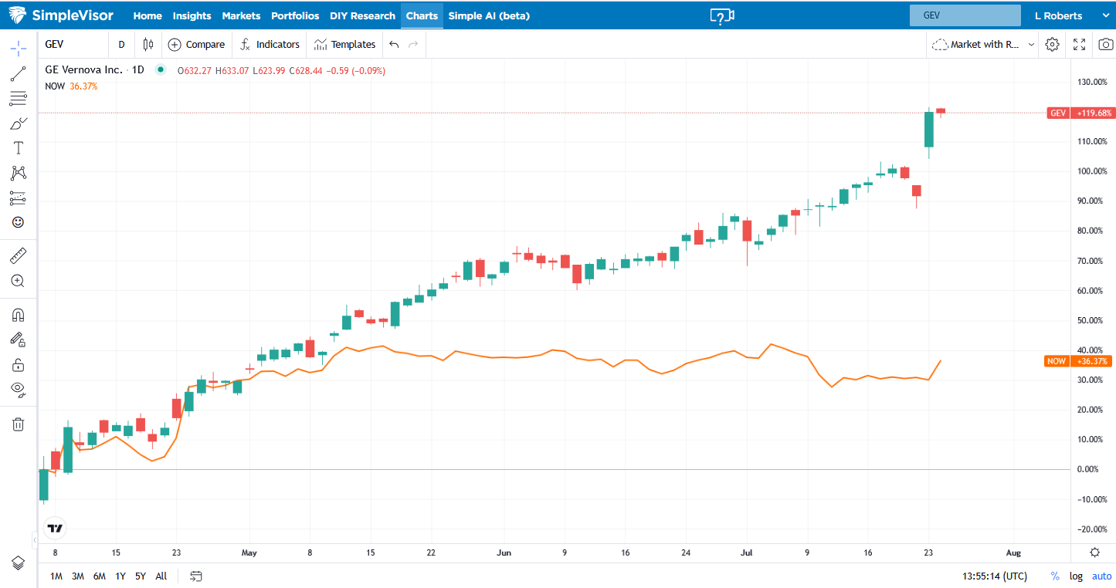Click the video help icon

point(721,16)
